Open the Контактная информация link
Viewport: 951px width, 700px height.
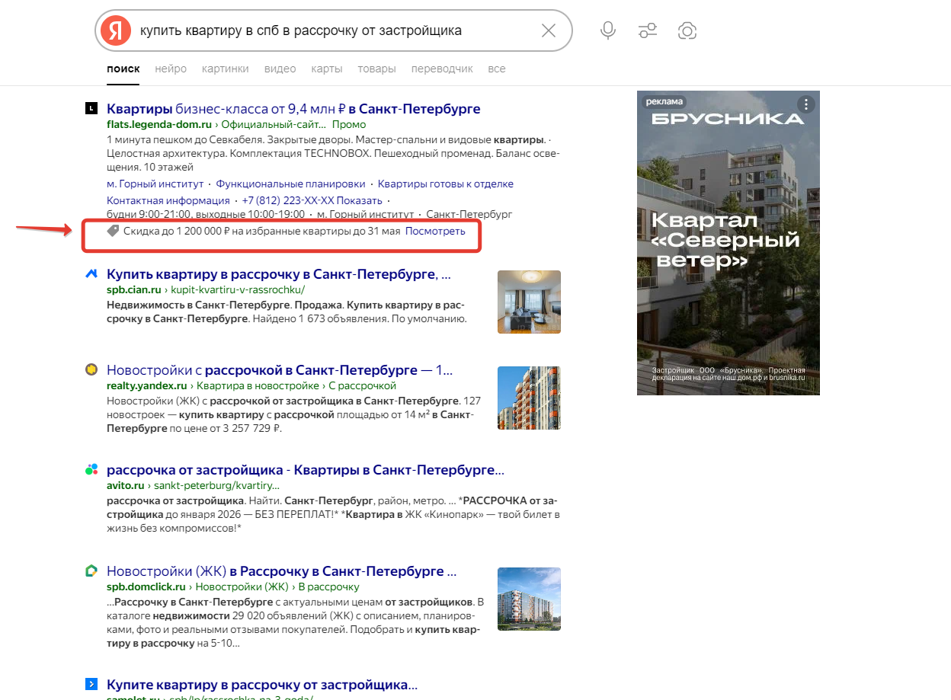168,200
